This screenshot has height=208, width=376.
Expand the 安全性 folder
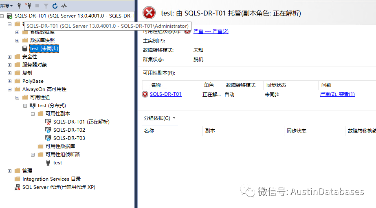point(10,57)
